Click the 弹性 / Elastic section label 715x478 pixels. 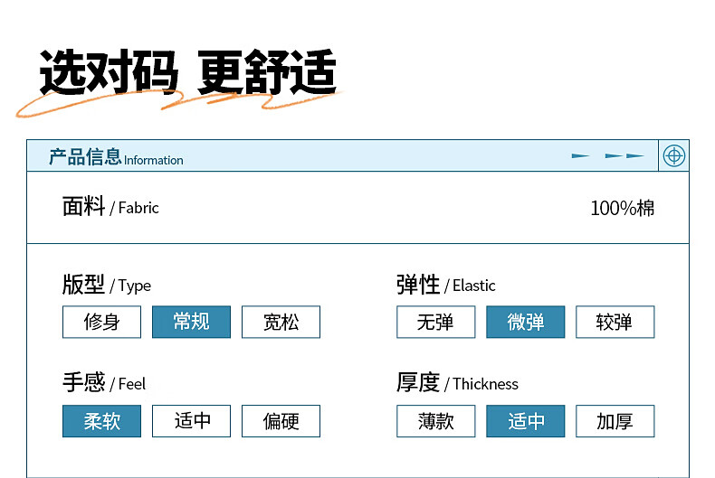coord(445,285)
